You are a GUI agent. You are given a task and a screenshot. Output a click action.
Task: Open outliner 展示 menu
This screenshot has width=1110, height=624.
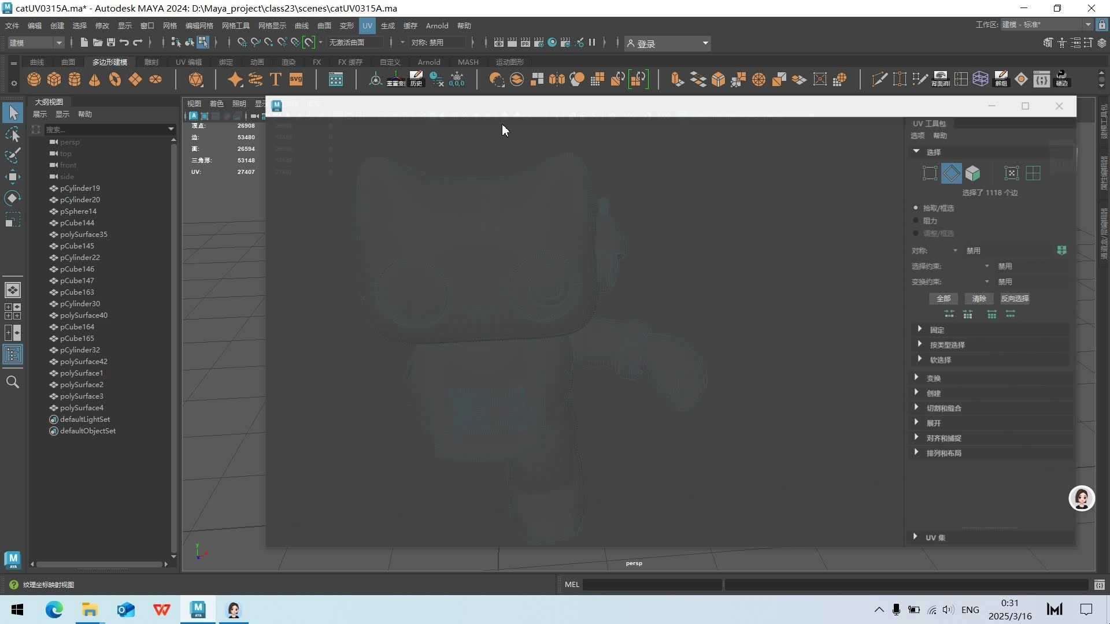tap(40, 114)
